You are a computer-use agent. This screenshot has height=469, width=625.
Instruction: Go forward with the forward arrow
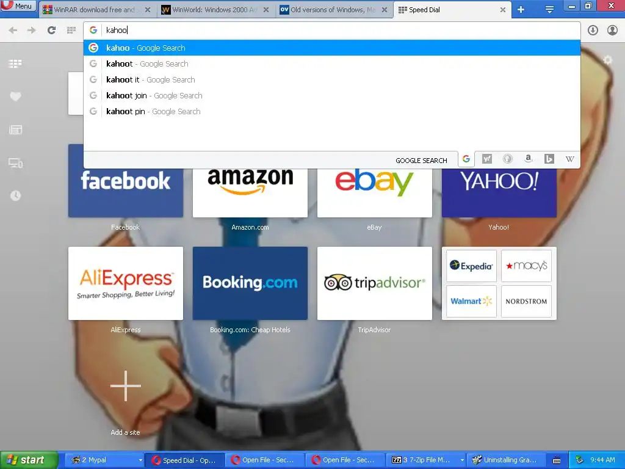click(x=32, y=31)
